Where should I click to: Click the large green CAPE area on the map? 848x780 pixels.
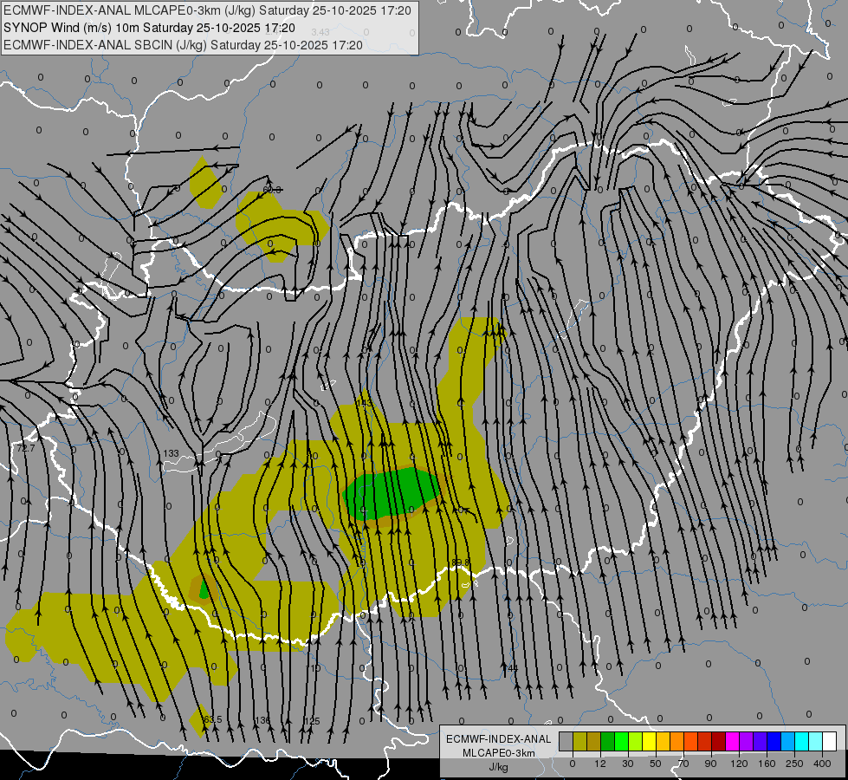(392, 494)
